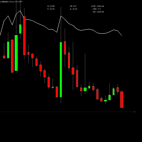Click the OL: 433.33 value text
Screen dimensions: 142x142
[98, 12]
